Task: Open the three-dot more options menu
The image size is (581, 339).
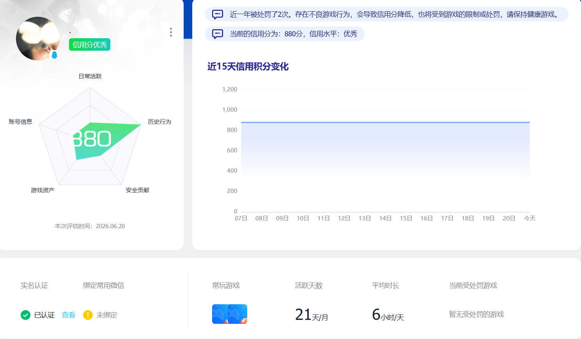Action: (x=171, y=32)
